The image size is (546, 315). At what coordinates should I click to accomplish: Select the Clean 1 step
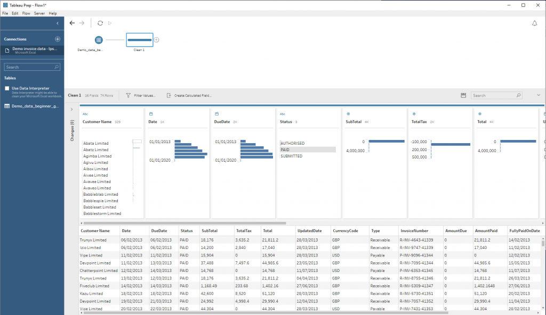[x=139, y=40]
